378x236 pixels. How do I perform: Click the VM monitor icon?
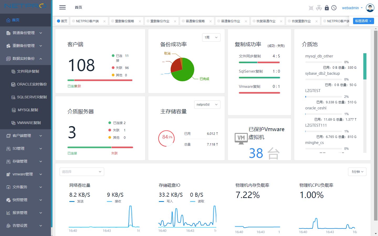[241, 138]
